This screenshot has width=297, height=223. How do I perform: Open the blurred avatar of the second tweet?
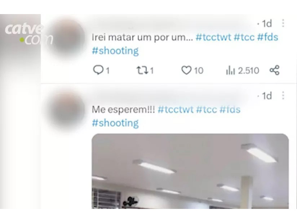pos(66,110)
